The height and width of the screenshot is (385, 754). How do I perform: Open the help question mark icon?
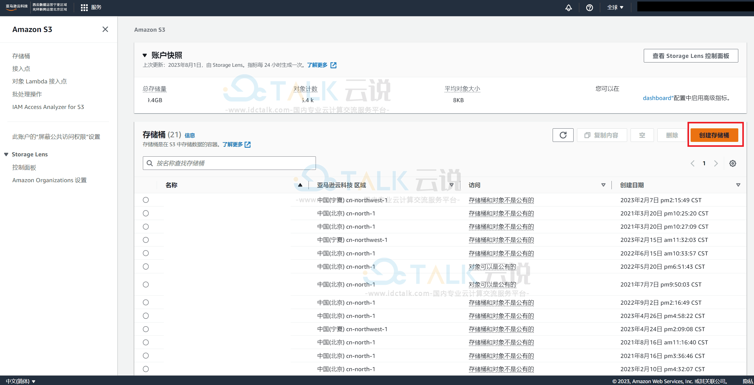pyautogui.click(x=589, y=8)
